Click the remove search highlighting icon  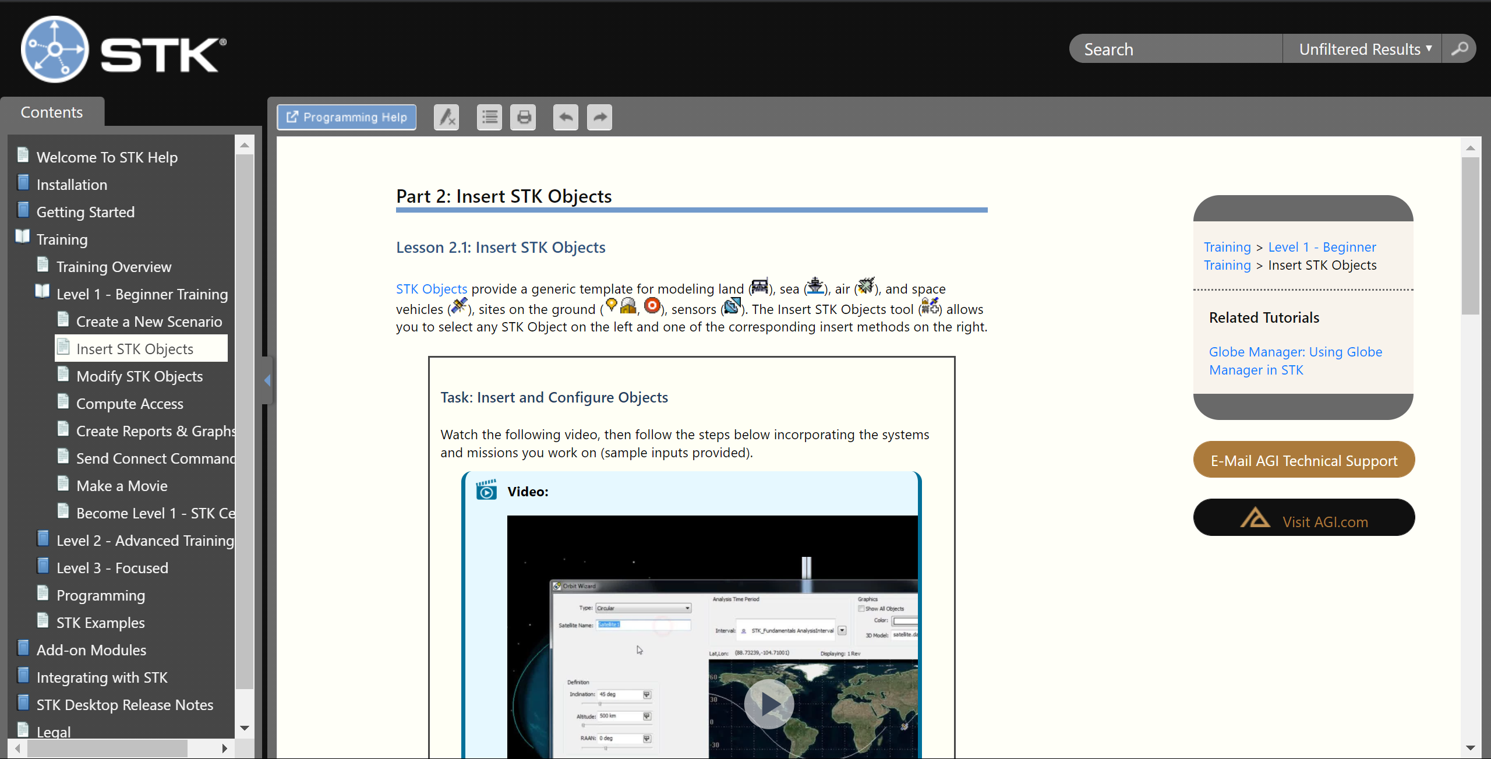click(446, 117)
